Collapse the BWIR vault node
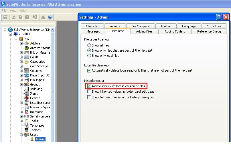231x144 pixels. click(x=16, y=39)
